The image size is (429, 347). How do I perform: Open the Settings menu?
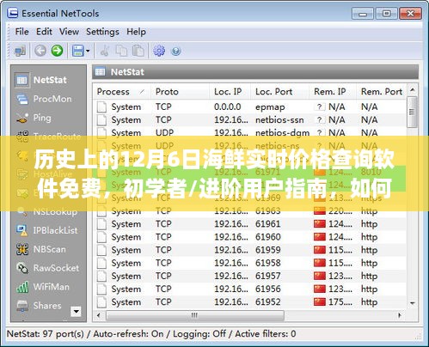coord(102,32)
